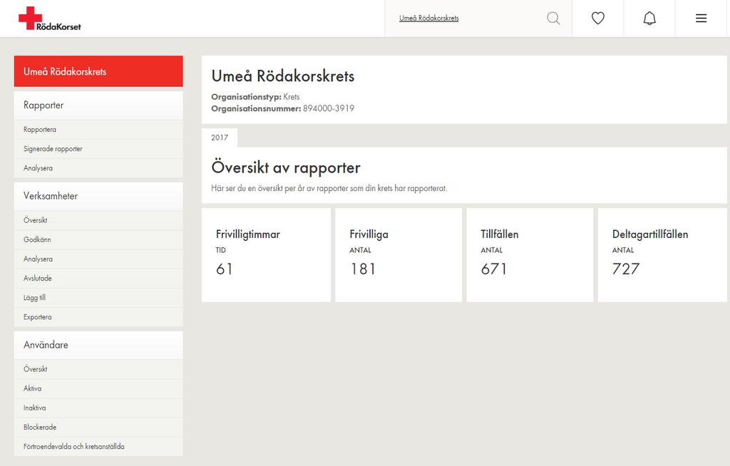Open Analysera under Rapporter
The image size is (730, 466).
pyautogui.click(x=98, y=168)
